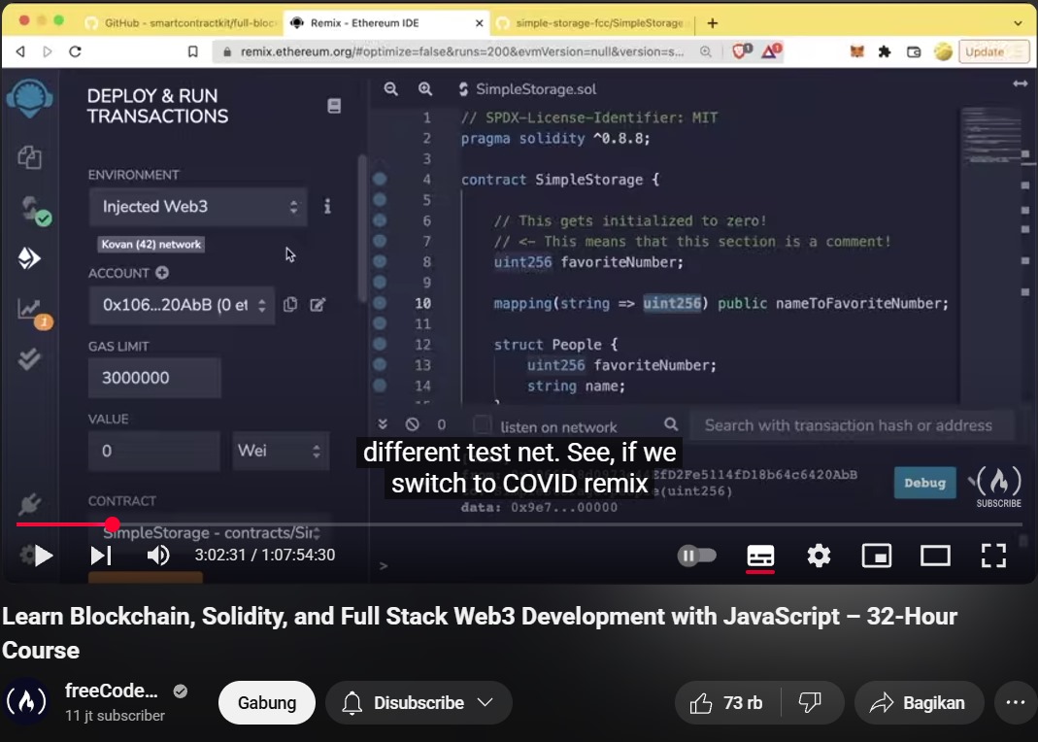Screen dimensions: 1038x742
Task: Open the Remix home logo icon
Action: click(30, 98)
